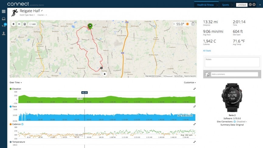The image size is (263, 148).
Task: Select the Health & Fitness tab
Action: pos(205,5)
